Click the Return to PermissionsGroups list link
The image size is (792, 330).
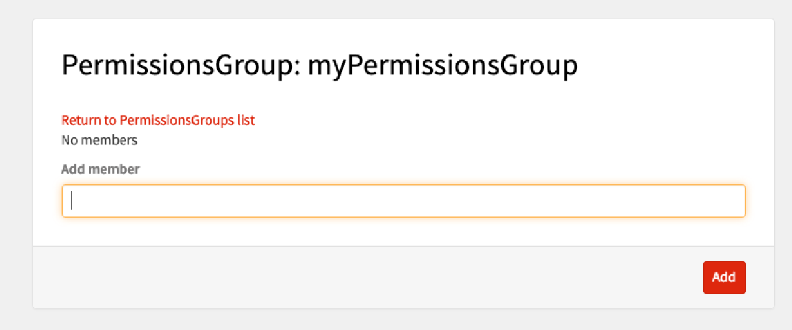click(x=158, y=120)
